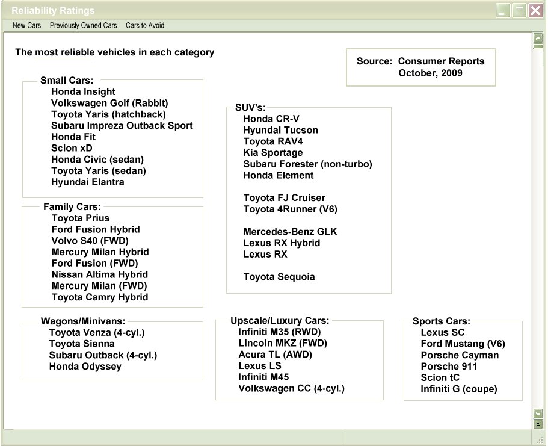
Task: Click the Consumer Reports source box
Action: point(420,67)
